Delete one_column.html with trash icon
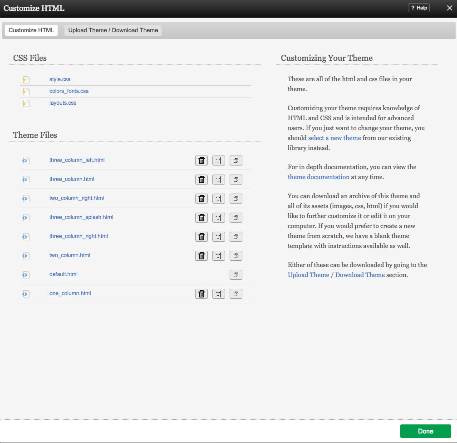 click(201, 294)
